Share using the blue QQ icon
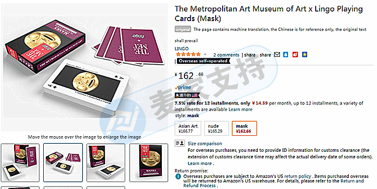Image resolution: width=377 pixels, height=189 pixels. pos(286,55)
